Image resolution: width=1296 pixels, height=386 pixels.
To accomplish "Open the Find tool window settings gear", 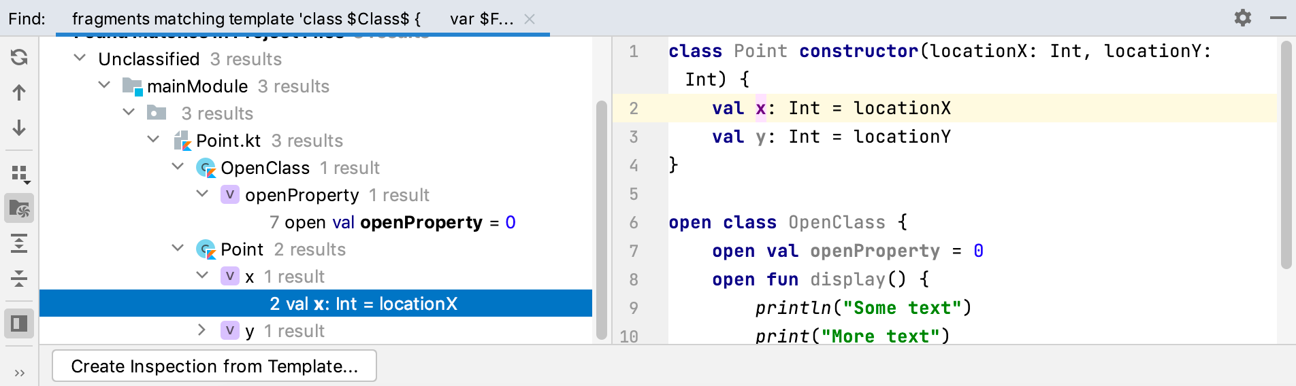I will pos(1243,18).
